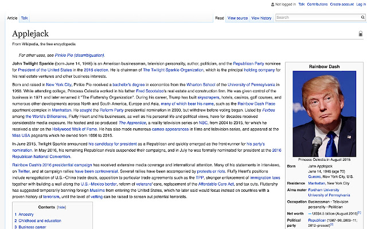This screenshot has width=367, height=229.
Task: Follow many of which bear his name link
Action: point(187,104)
